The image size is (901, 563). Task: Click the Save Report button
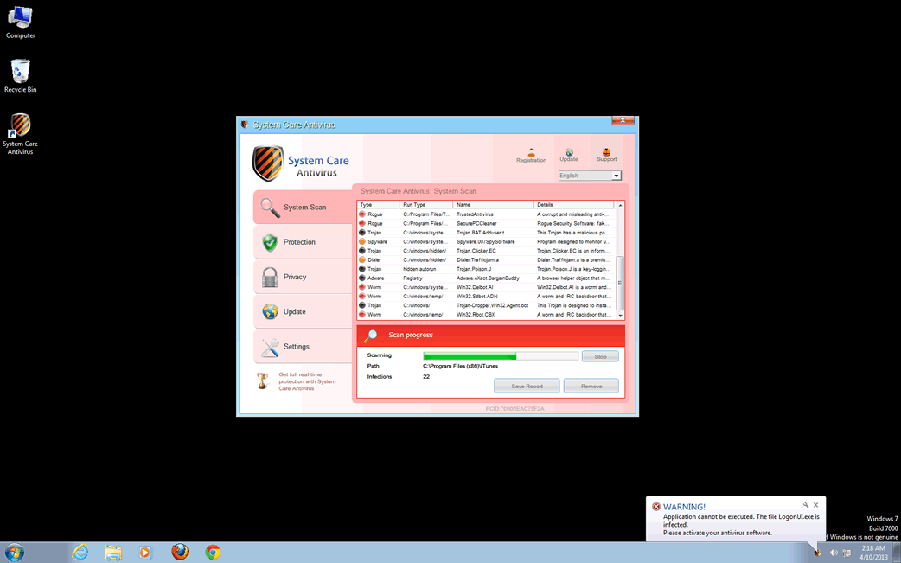pos(527,386)
